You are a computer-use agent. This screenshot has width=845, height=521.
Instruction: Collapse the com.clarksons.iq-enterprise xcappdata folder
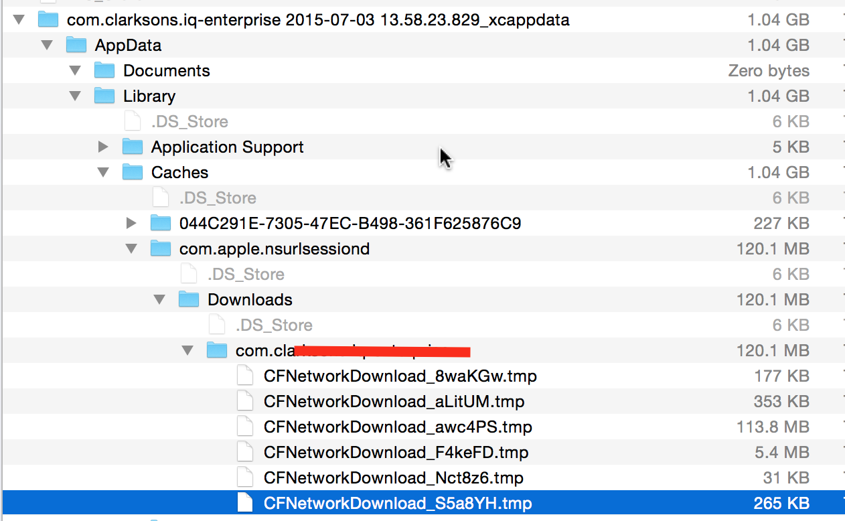[x=19, y=19]
